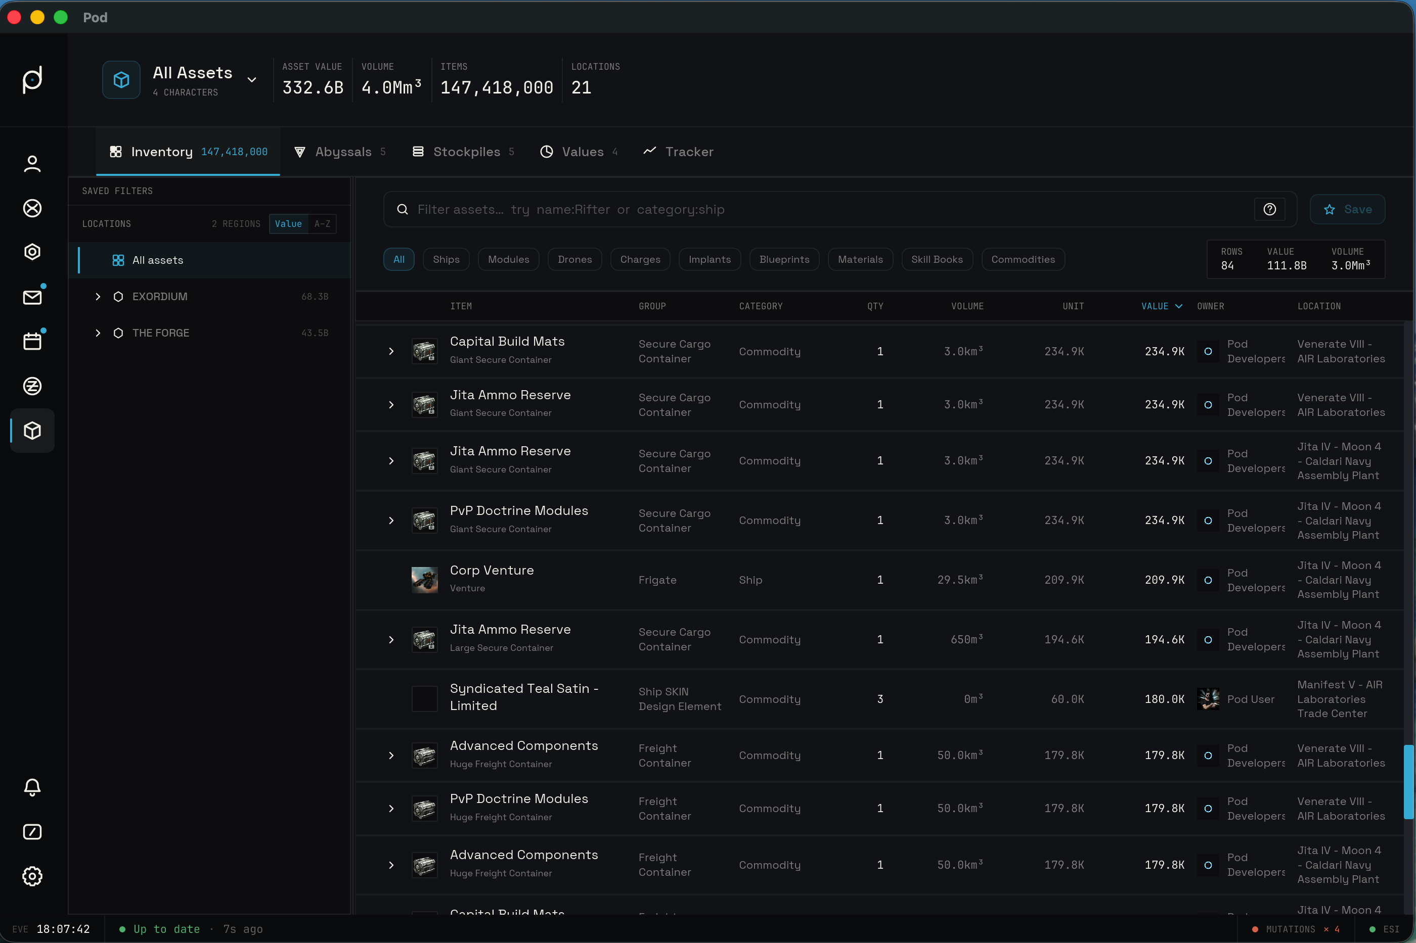This screenshot has height=943, width=1416.
Task: Click the ESI status indicator
Action: click(x=1384, y=929)
